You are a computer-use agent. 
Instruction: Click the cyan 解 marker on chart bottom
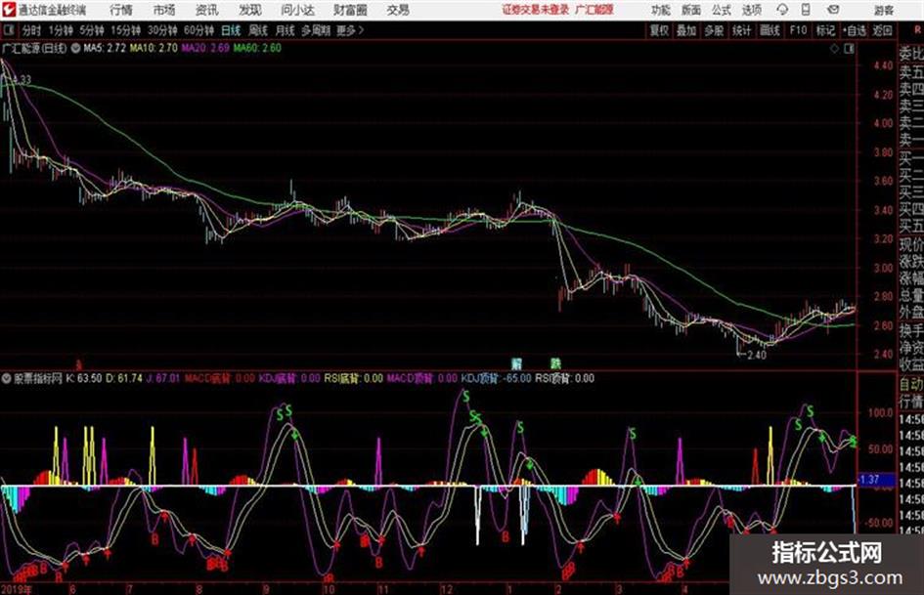[x=517, y=363]
